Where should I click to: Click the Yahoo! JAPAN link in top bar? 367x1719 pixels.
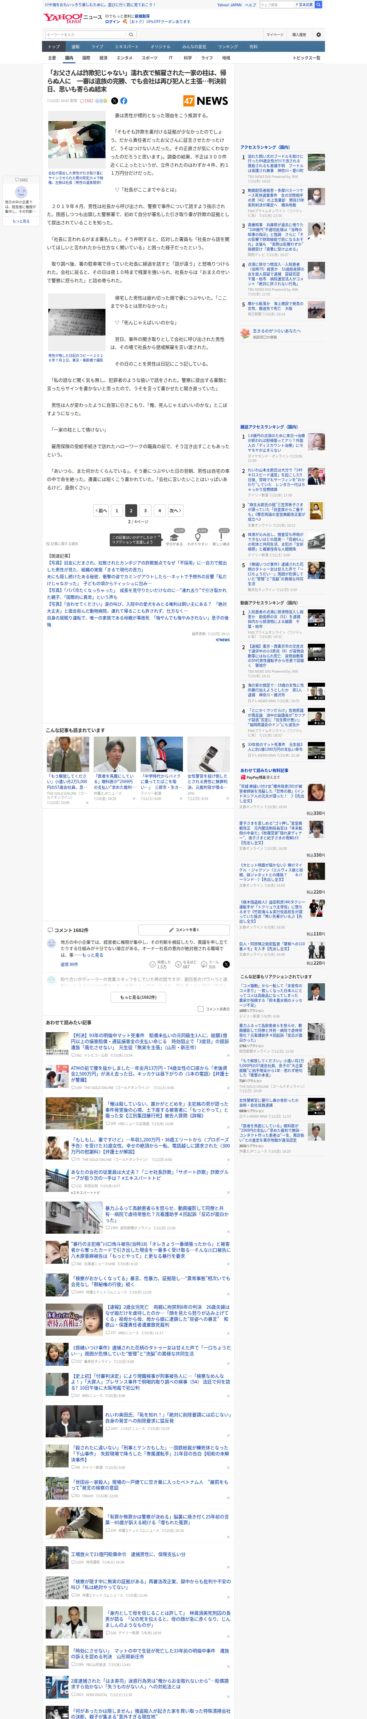(229, 5)
